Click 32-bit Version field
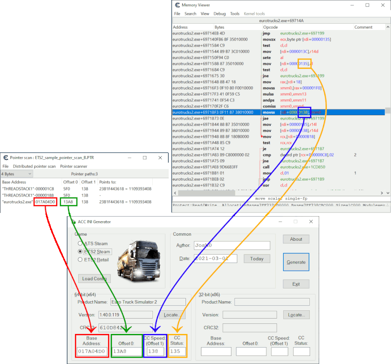The height and width of the screenshot is (364, 391). (x=250, y=315)
